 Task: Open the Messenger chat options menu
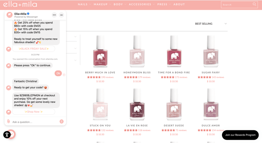point(54,15)
